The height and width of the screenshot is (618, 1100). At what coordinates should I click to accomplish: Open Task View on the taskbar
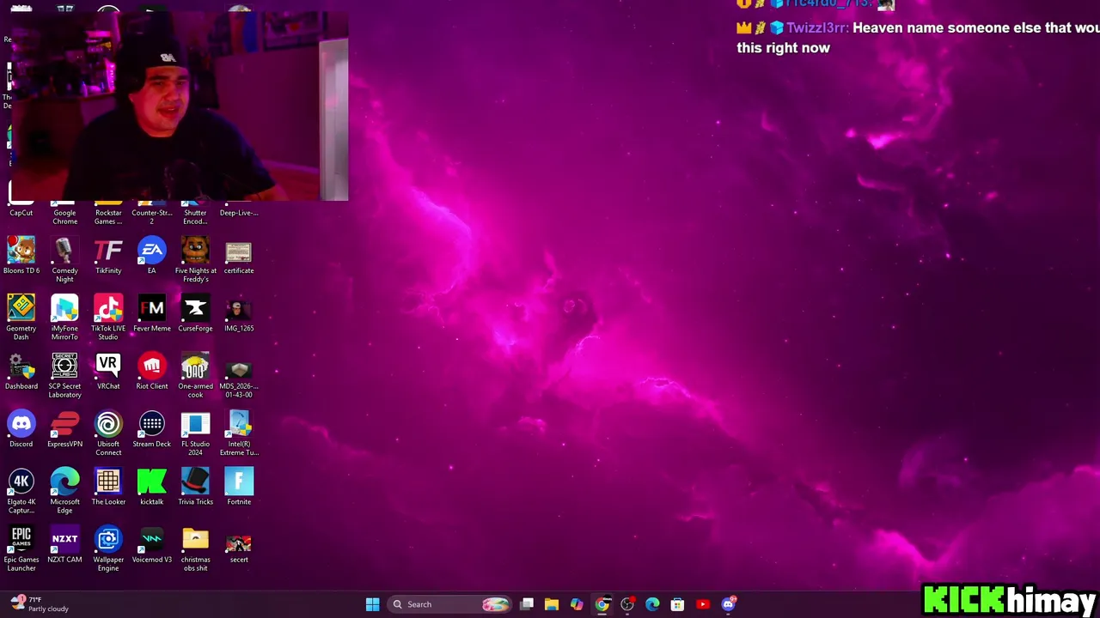click(x=527, y=604)
